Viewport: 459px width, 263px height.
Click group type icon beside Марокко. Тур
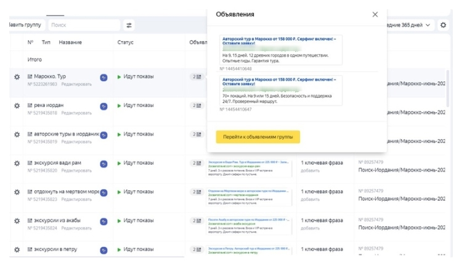(x=30, y=76)
